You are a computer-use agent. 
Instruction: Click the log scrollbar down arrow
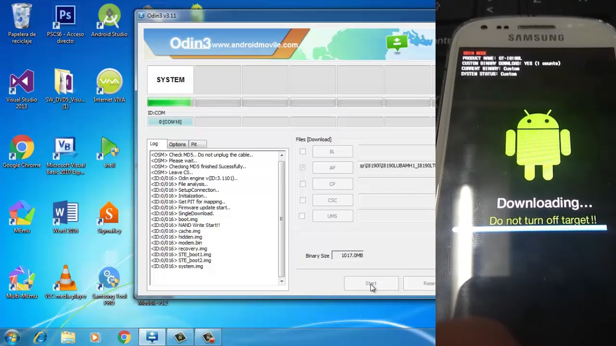pos(282,281)
